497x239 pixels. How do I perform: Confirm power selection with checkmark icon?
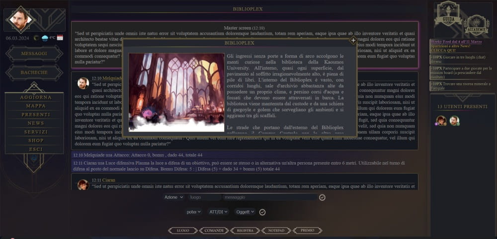(262, 212)
